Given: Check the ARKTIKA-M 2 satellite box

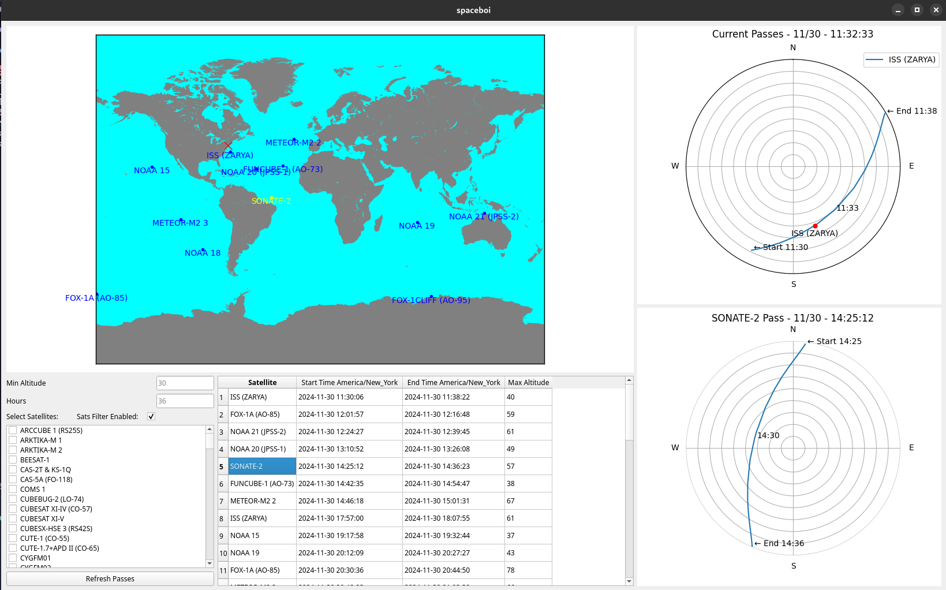Looking at the screenshot, I should [13, 450].
